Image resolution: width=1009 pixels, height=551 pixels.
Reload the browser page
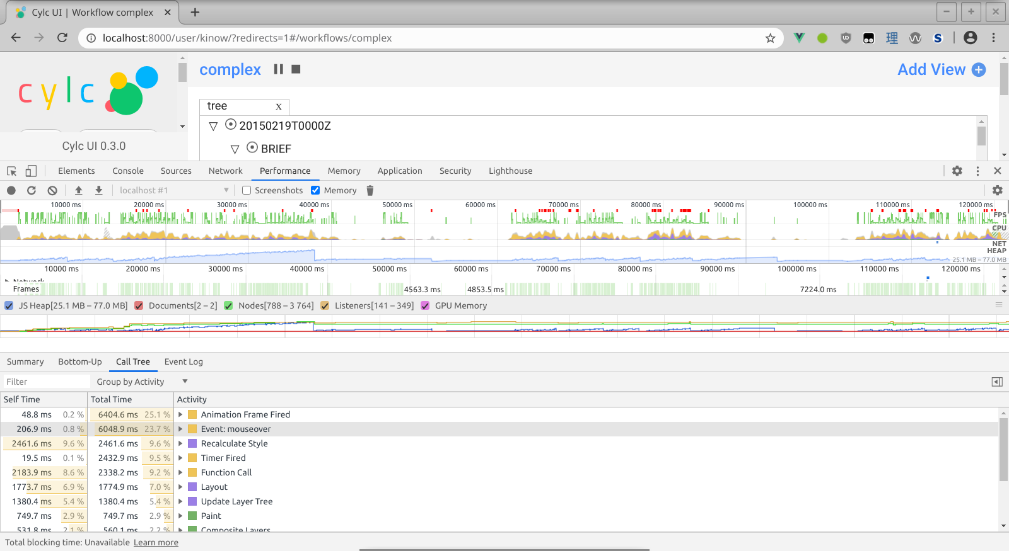pos(62,38)
